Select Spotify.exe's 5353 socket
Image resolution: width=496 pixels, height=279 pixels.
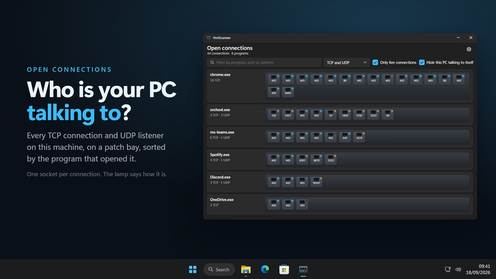click(331, 159)
